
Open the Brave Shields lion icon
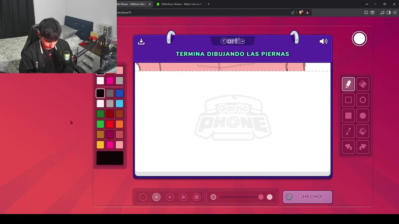300,12
